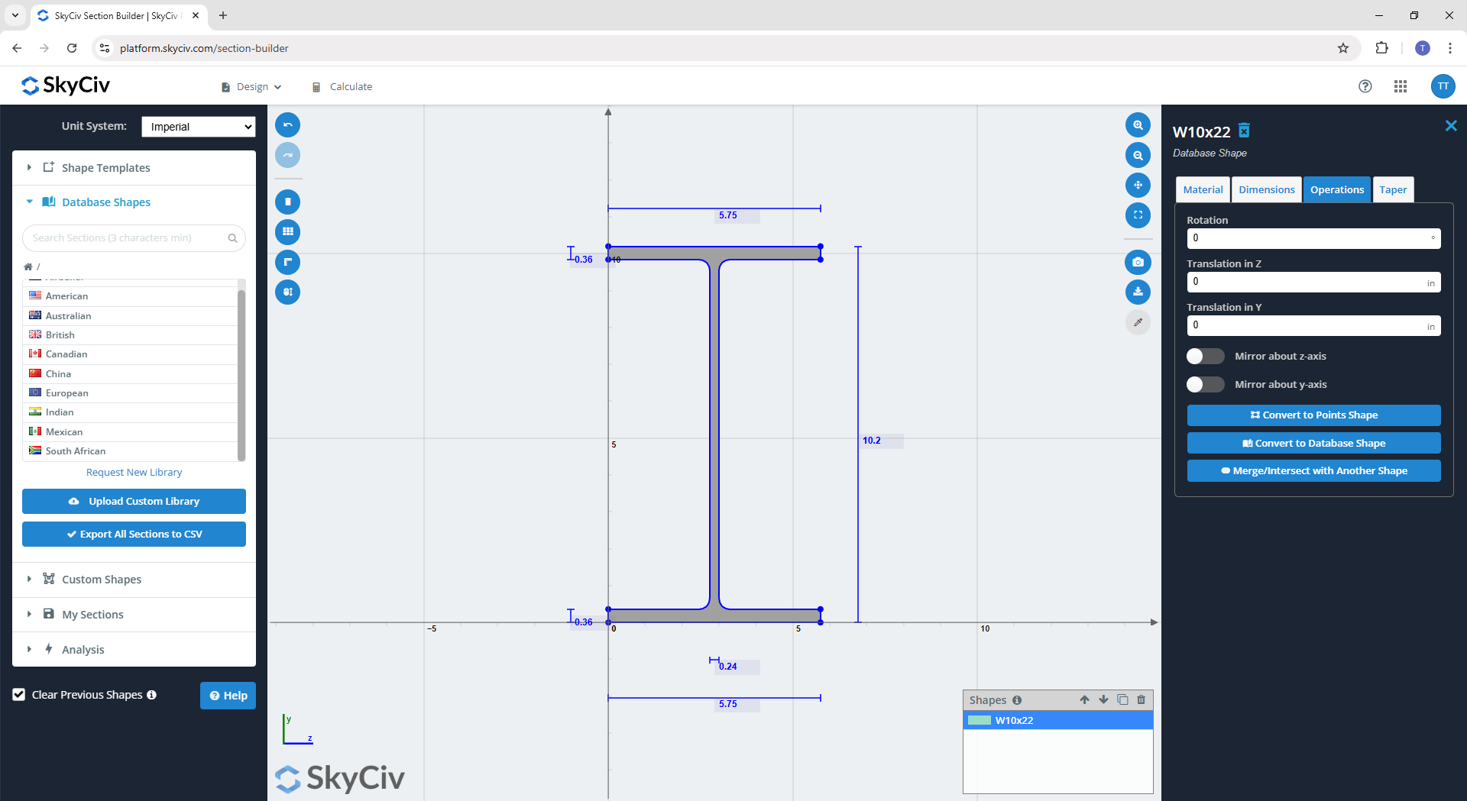Click Convert to Points Shape
1467x801 pixels.
point(1313,415)
